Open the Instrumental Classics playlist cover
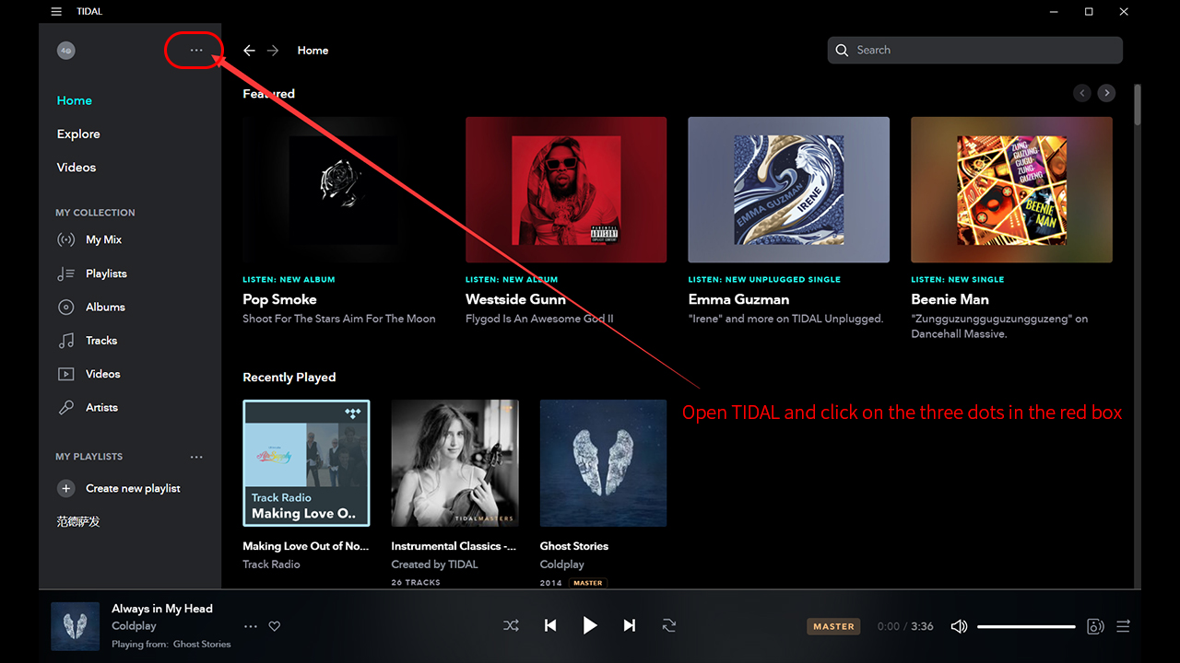 click(x=455, y=463)
